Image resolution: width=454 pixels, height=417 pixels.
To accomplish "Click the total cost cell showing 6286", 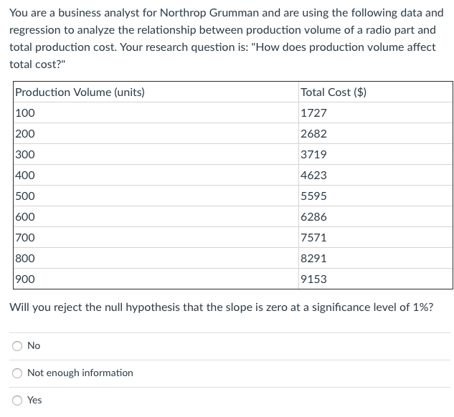I will (313, 217).
